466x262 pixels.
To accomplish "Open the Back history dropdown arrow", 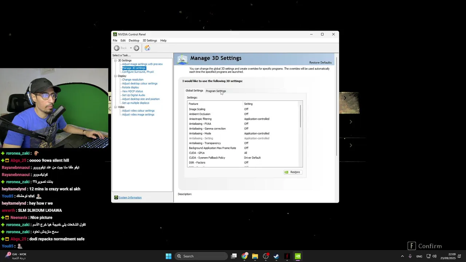I will pos(131,48).
